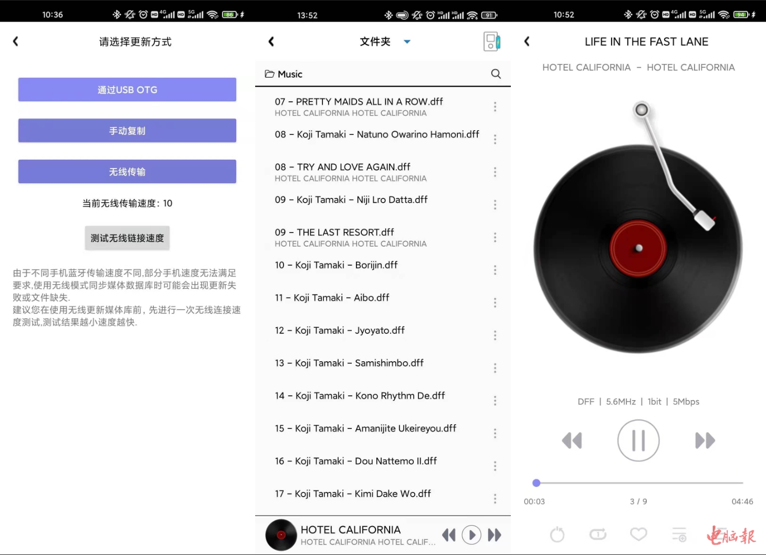
Task: Tap the mini player vinyl album thumbnail
Action: (x=281, y=535)
